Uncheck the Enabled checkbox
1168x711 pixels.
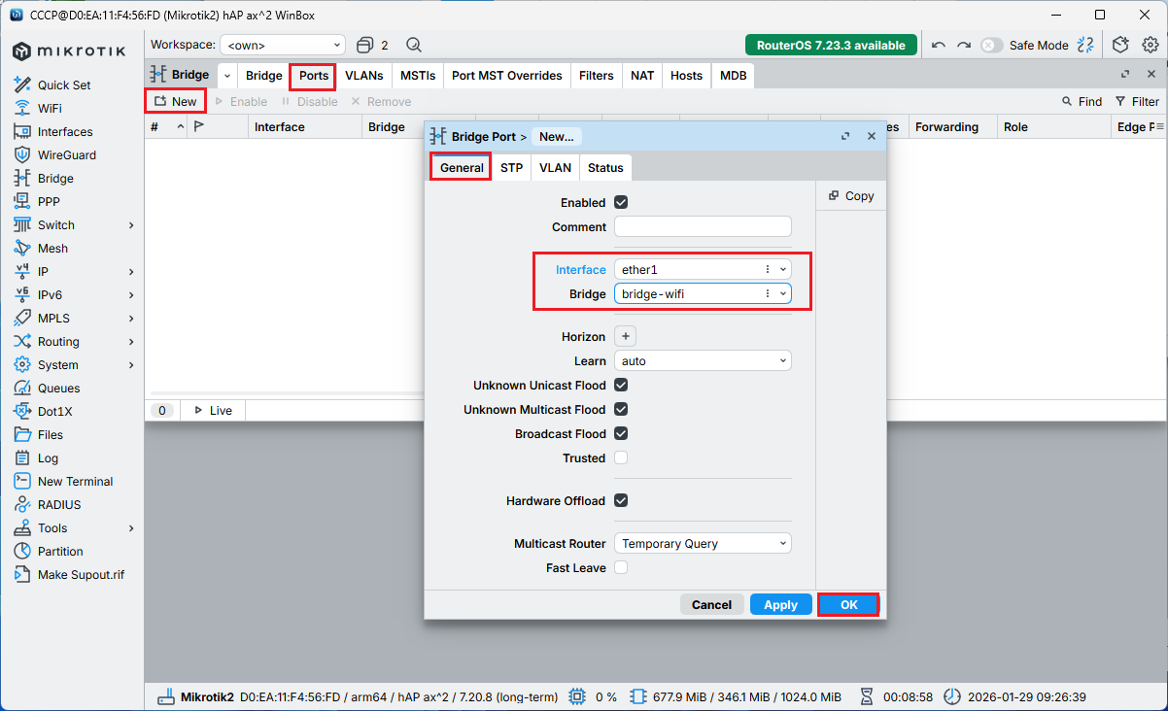[x=621, y=203]
